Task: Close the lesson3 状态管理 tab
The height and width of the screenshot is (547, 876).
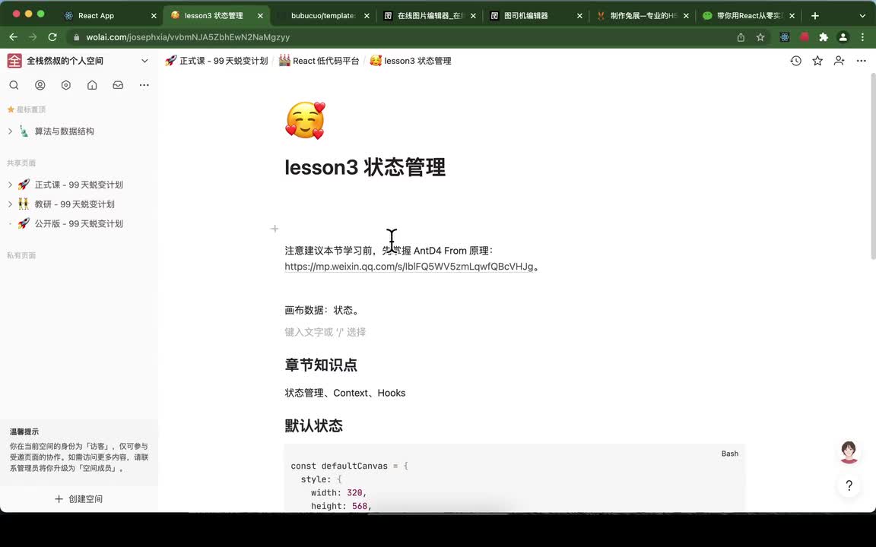Action: [x=260, y=16]
